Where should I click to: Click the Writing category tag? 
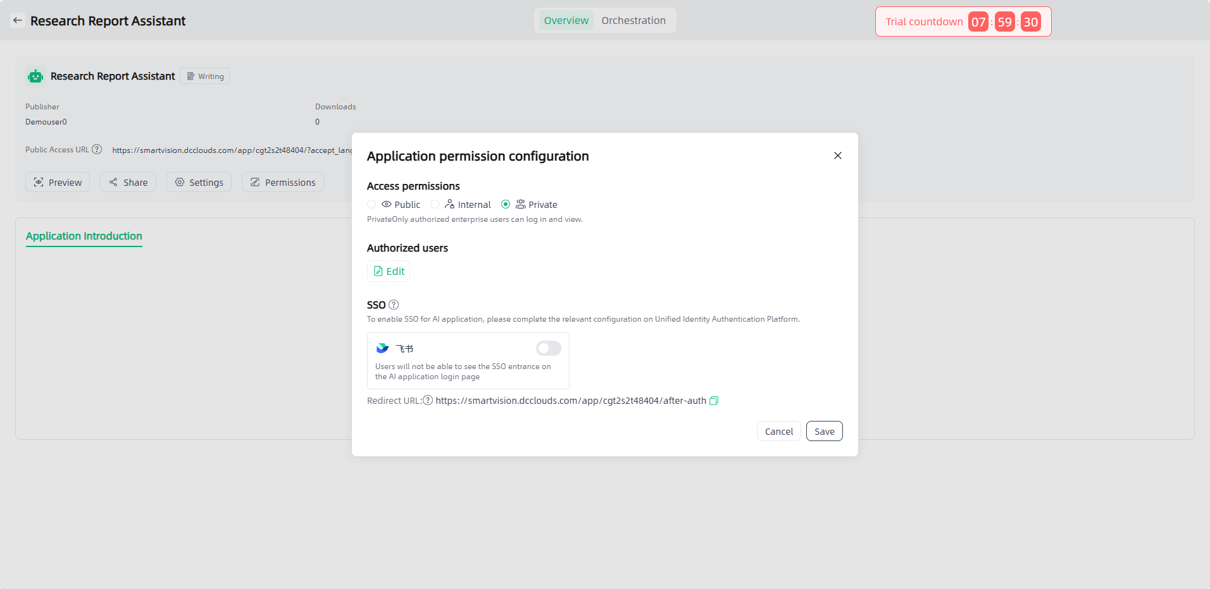(x=205, y=76)
